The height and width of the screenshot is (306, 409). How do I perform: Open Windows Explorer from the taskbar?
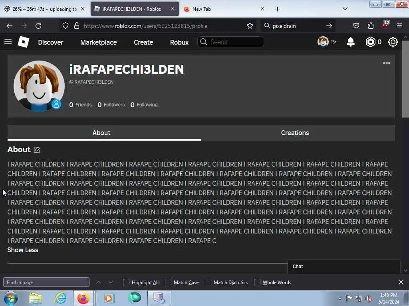coord(36,298)
